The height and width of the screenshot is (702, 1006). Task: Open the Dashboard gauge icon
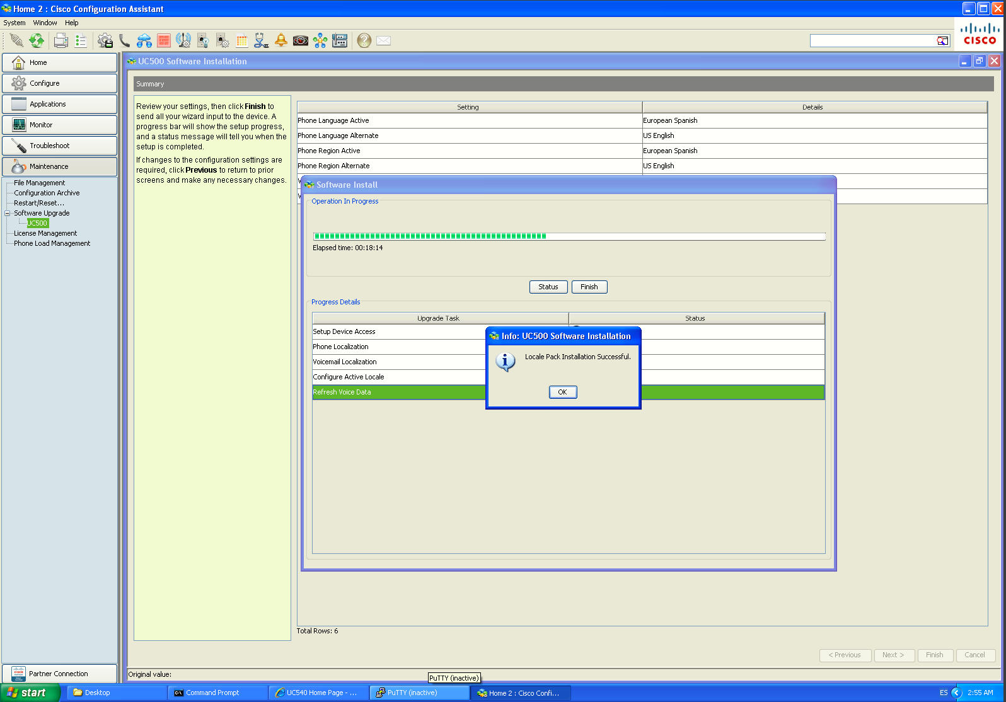(301, 41)
